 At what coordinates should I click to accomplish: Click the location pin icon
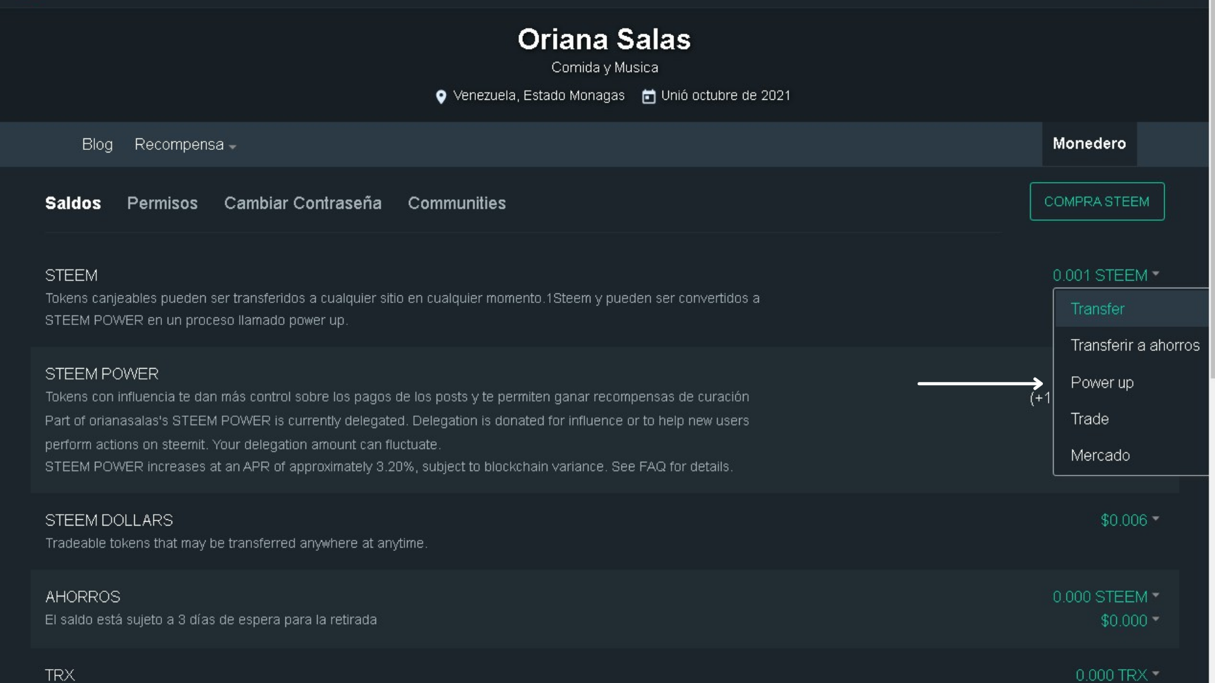coord(441,97)
